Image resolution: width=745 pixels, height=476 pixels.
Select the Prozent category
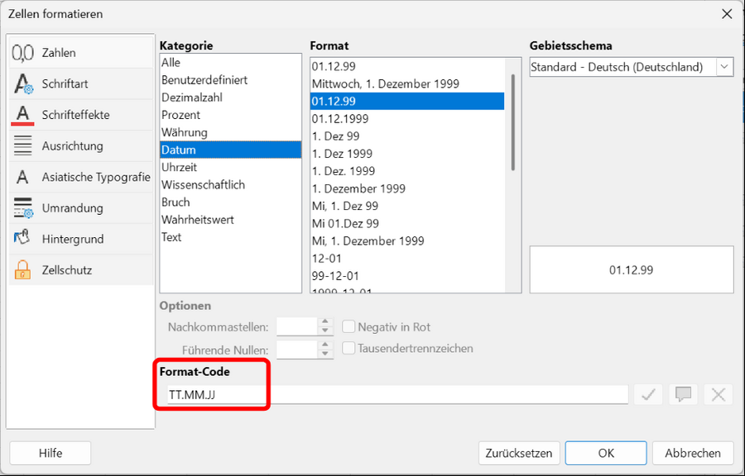point(230,115)
